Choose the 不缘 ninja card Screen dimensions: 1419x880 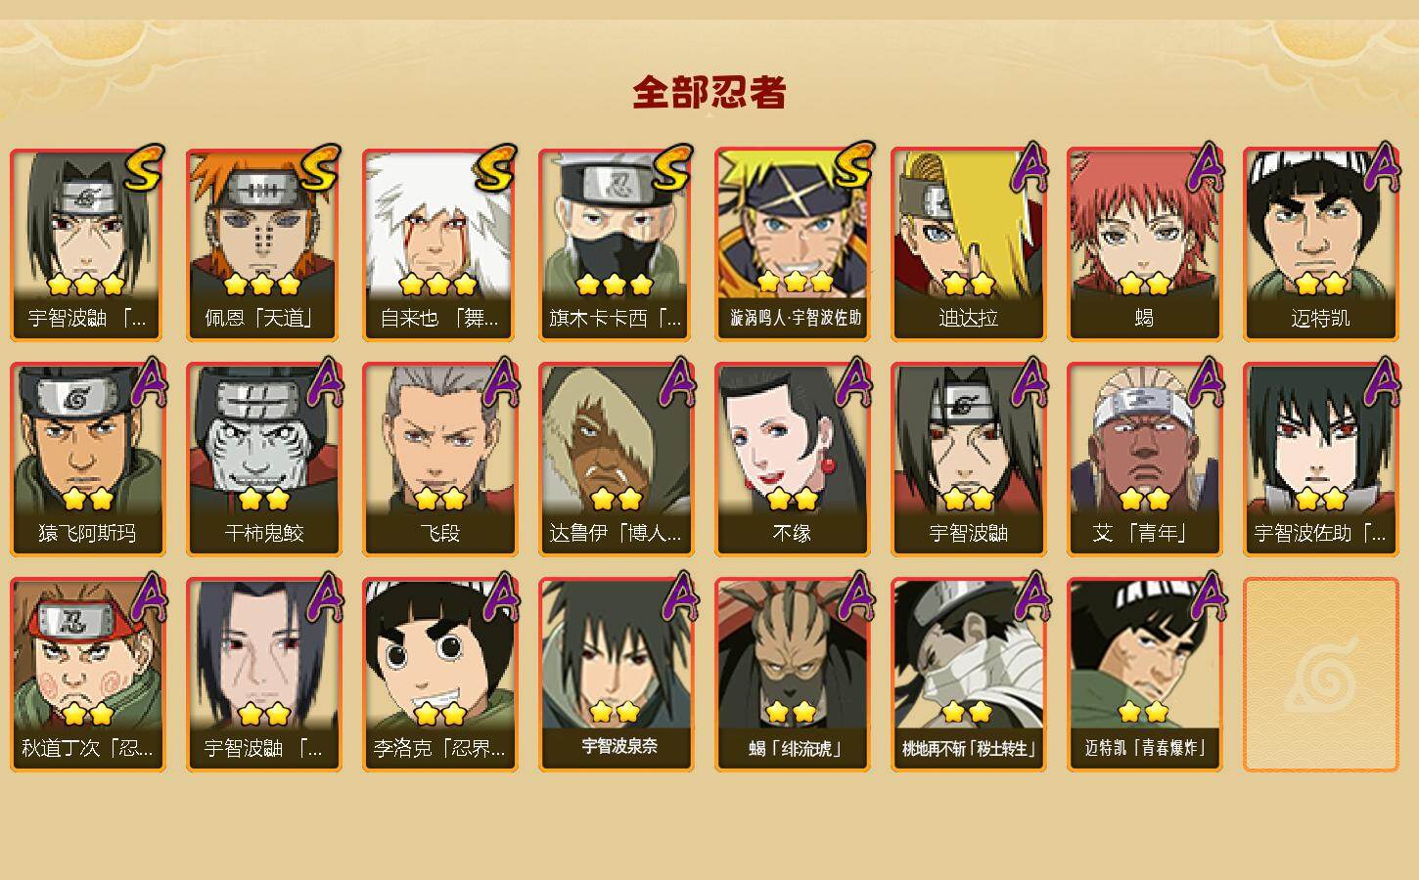(793, 460)
